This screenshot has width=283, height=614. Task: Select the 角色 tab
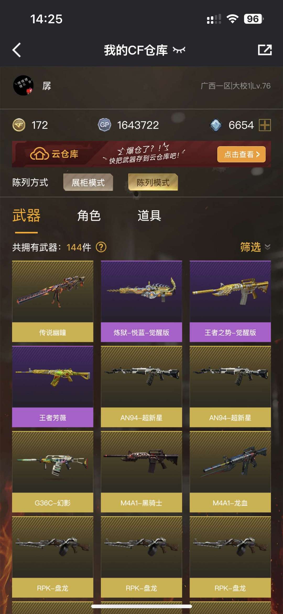(89, 216)
